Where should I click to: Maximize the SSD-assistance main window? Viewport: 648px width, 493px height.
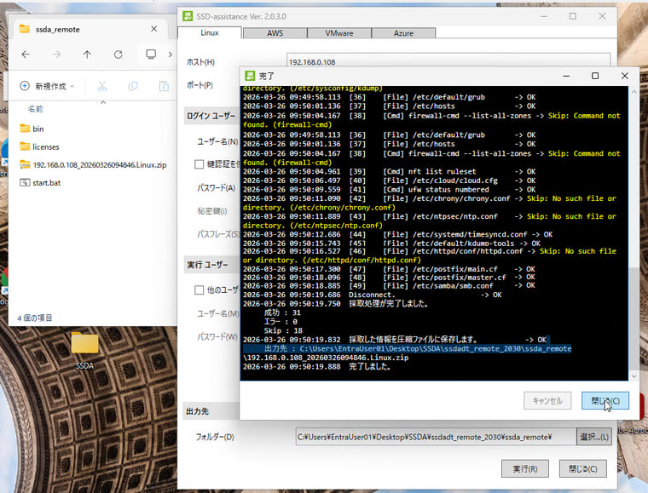pyautogui.click(x=572, y=16)
